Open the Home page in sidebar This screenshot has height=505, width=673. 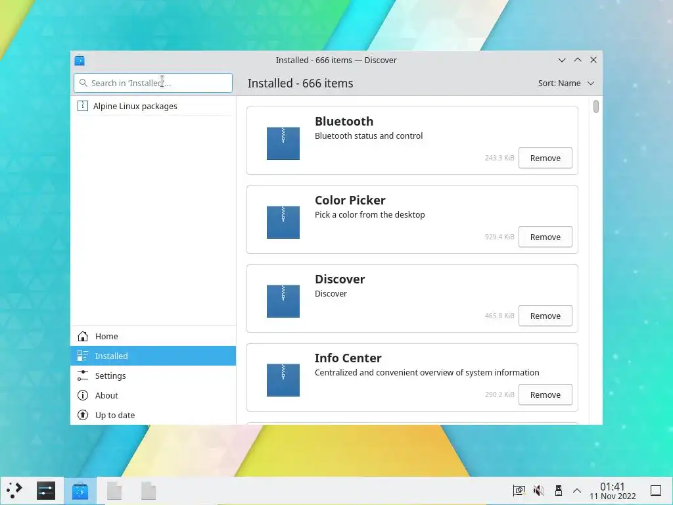pyautogui.click(x=153, y=336)
